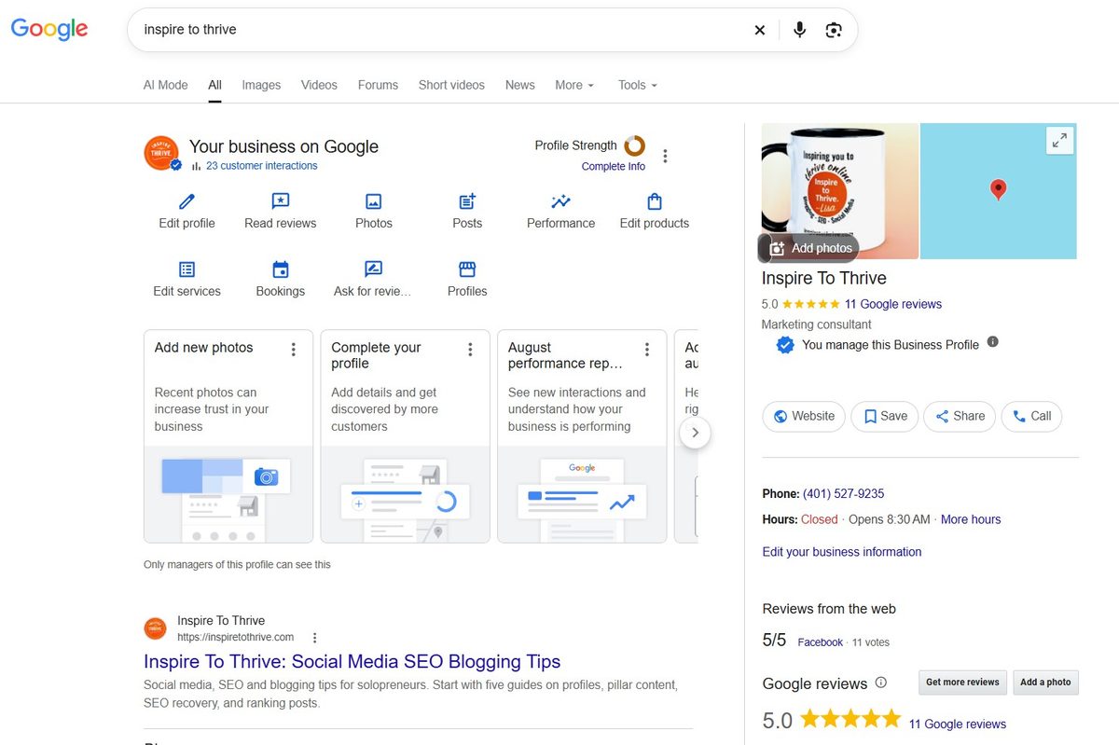Screen dimensions: 1119x745
Task: Open the Edit profile pencil icon
Action: point(187,201)
